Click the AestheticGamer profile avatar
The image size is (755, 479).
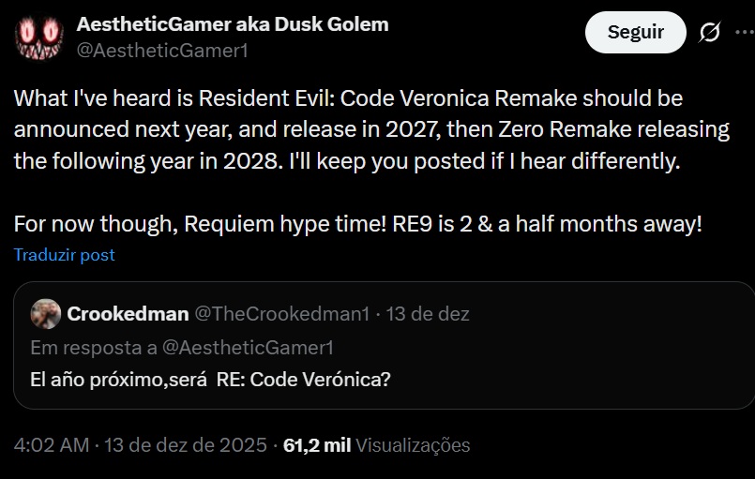point(38,37)
